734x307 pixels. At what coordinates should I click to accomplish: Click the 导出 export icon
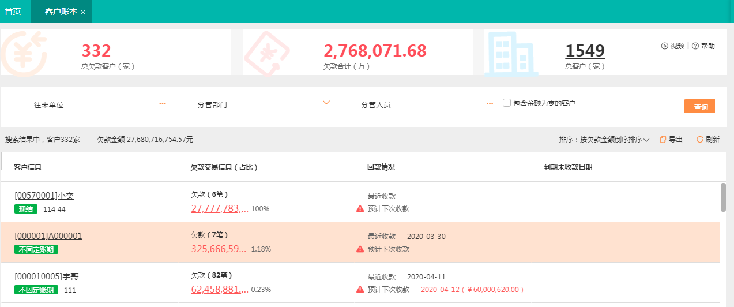click(x=663, y=139)
